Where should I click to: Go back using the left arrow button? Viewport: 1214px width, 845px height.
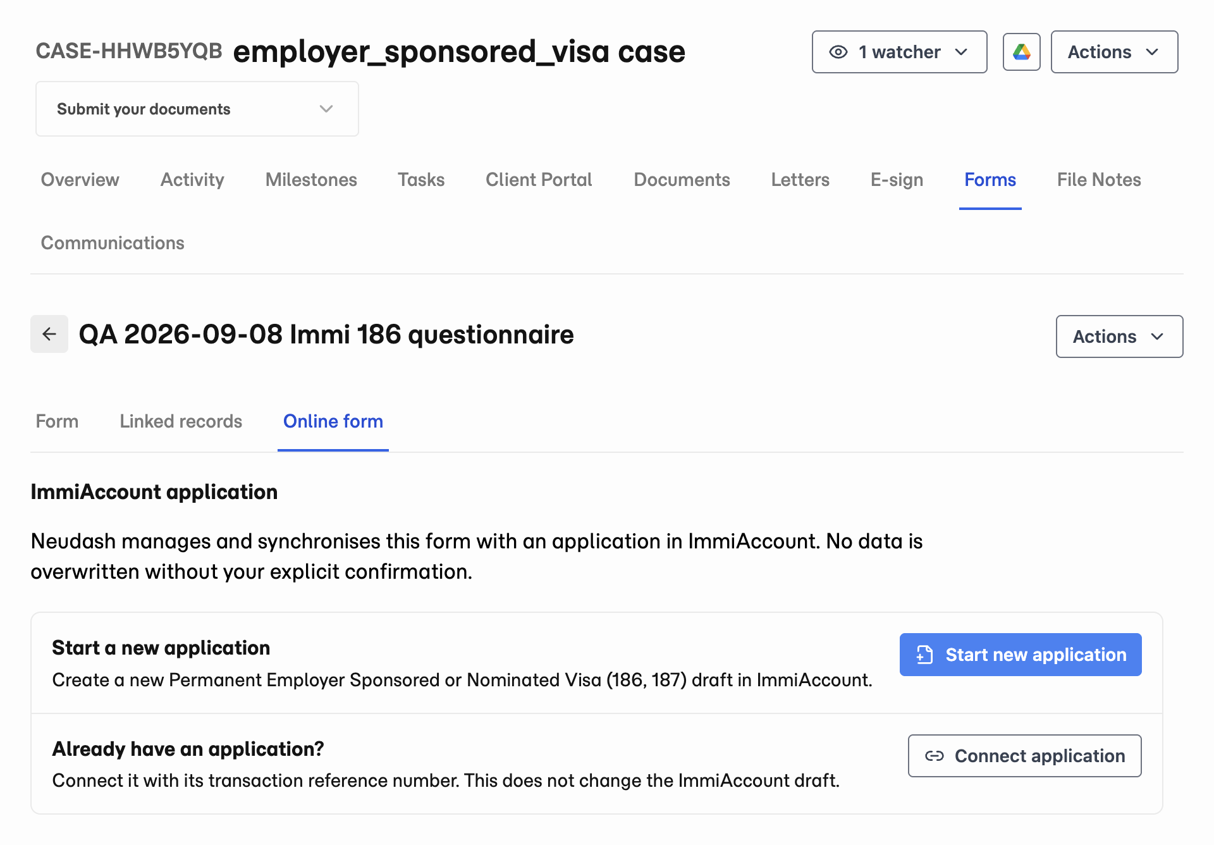(x=49, y=334)
